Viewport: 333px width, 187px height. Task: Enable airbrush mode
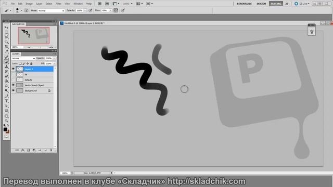tap(116, 10)
